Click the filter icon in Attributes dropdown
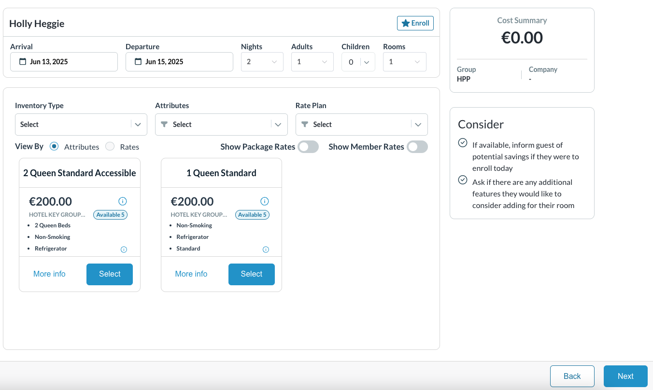Viewport: 653px width, 390px height. (x=164, y=125)
